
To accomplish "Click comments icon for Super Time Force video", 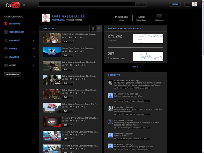I will pos(70,51).
